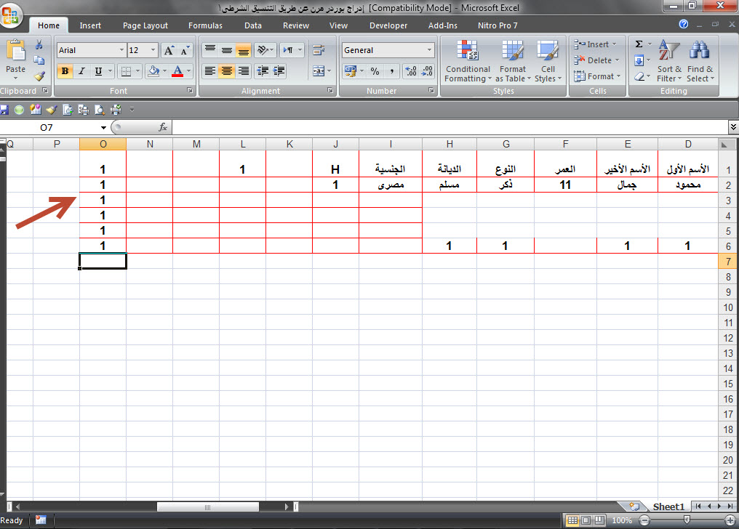Image resolution: width=739 pixels, height=529 pixels.
Task: Open Cell Styles dropdown
Action: click(548, 61)
